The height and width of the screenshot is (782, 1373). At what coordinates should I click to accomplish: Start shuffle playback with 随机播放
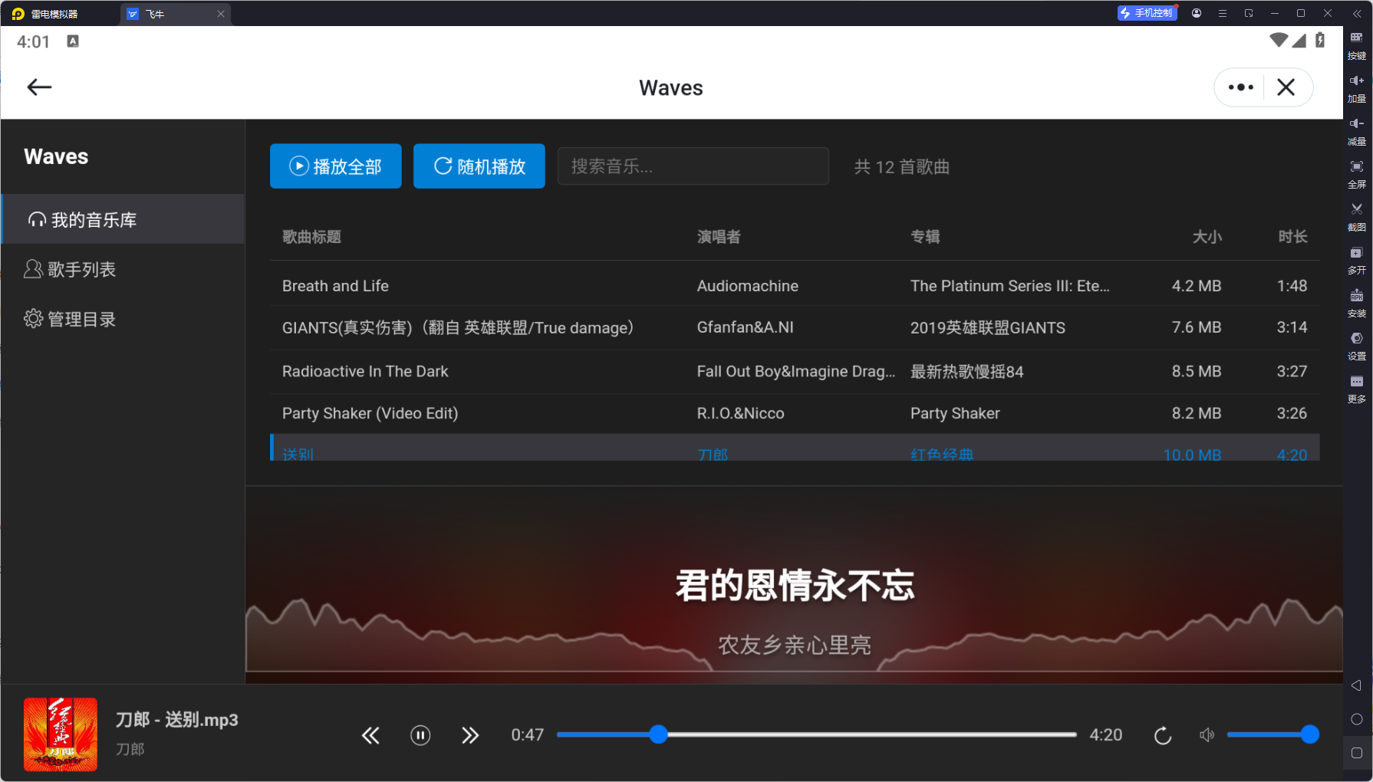(x=479, y=166)
